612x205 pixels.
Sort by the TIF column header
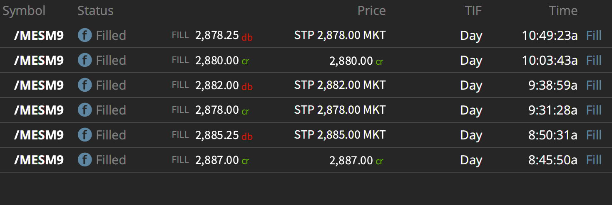473,11
